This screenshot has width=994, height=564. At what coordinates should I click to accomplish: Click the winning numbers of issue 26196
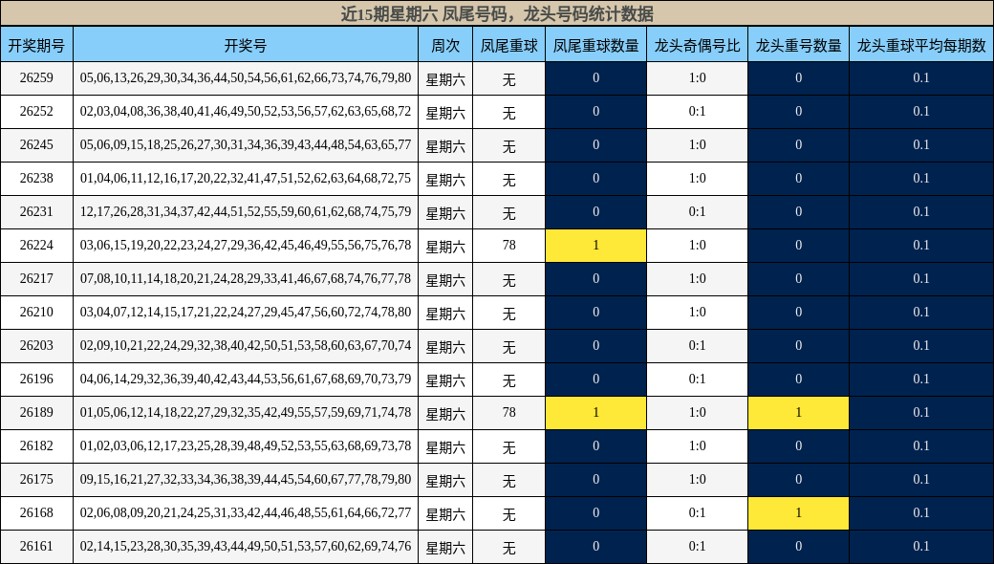(246, 379)
